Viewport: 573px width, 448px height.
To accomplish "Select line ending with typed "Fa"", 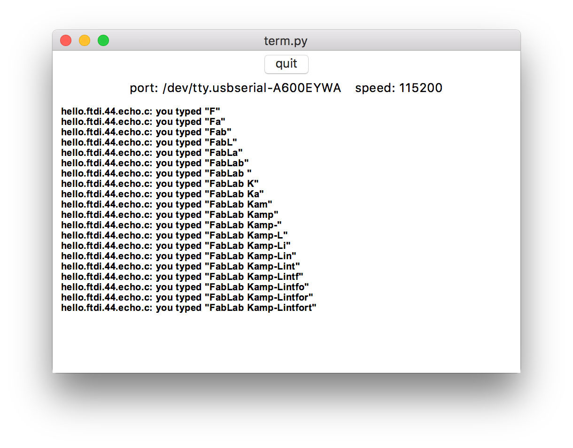I will (x=143, y=122).
